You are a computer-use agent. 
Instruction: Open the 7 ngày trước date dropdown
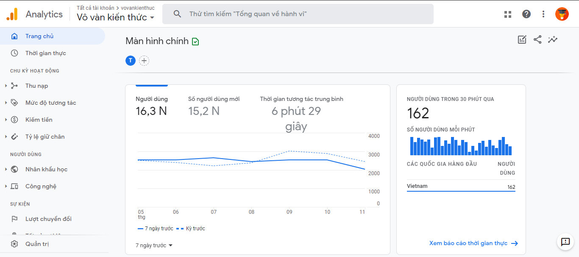pos(154,246)
